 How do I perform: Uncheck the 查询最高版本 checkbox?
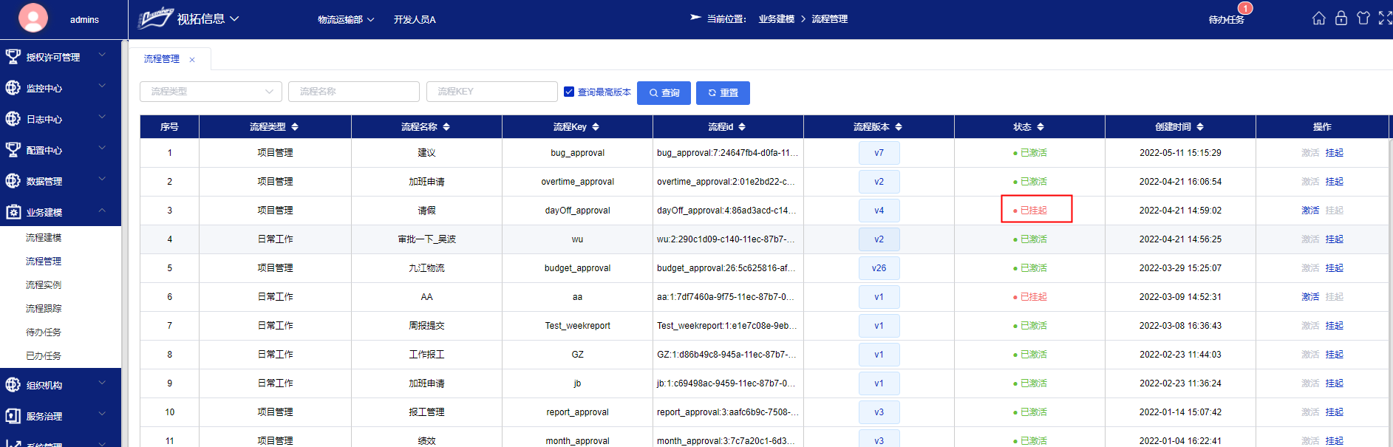coord(569,92)
